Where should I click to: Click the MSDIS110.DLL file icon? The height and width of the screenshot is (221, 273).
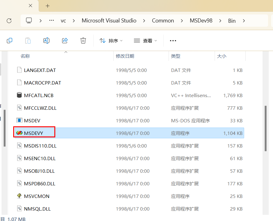(19, 145)
